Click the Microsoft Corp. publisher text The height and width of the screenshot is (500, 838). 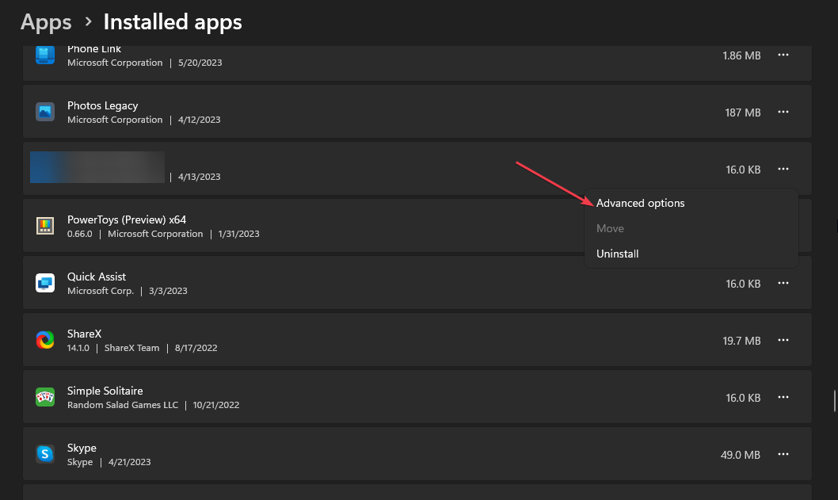click(101, 291)
